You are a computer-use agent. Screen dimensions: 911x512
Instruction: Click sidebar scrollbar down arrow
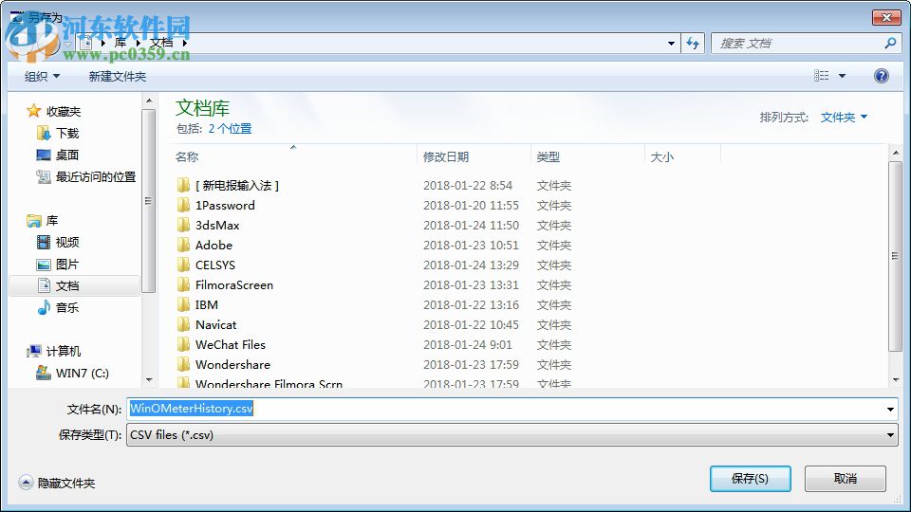pyautogui.click(x=149, y=380)
